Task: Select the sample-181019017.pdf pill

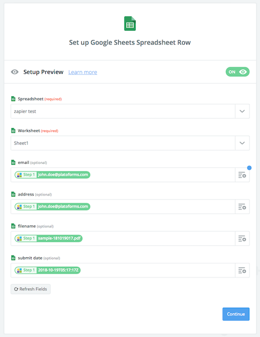Action: click(x=48, y=238)
